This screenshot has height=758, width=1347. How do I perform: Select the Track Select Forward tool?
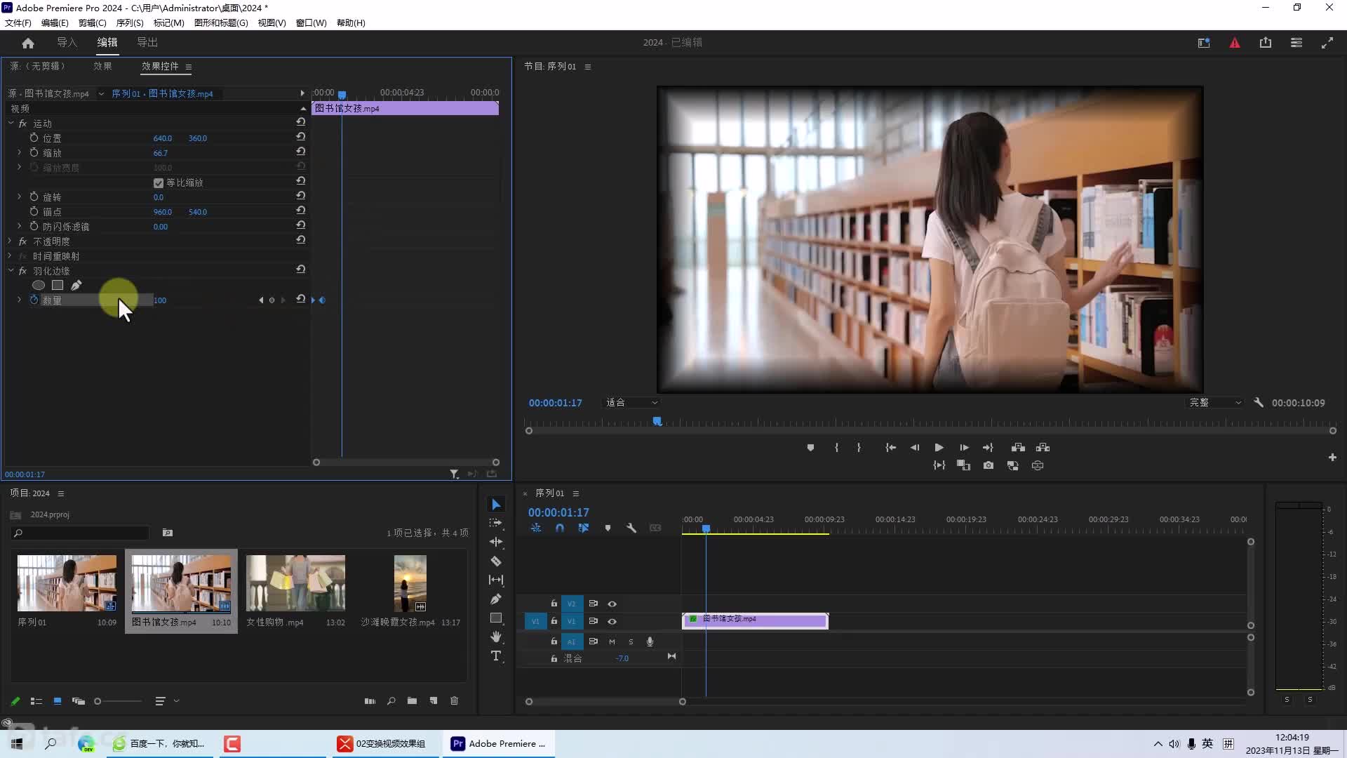496,524
